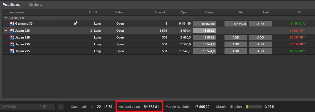The width and height of the screenshot is (315, 112).
Task: Close the Germany 30 position at 10 169,00
Action: 204,24
